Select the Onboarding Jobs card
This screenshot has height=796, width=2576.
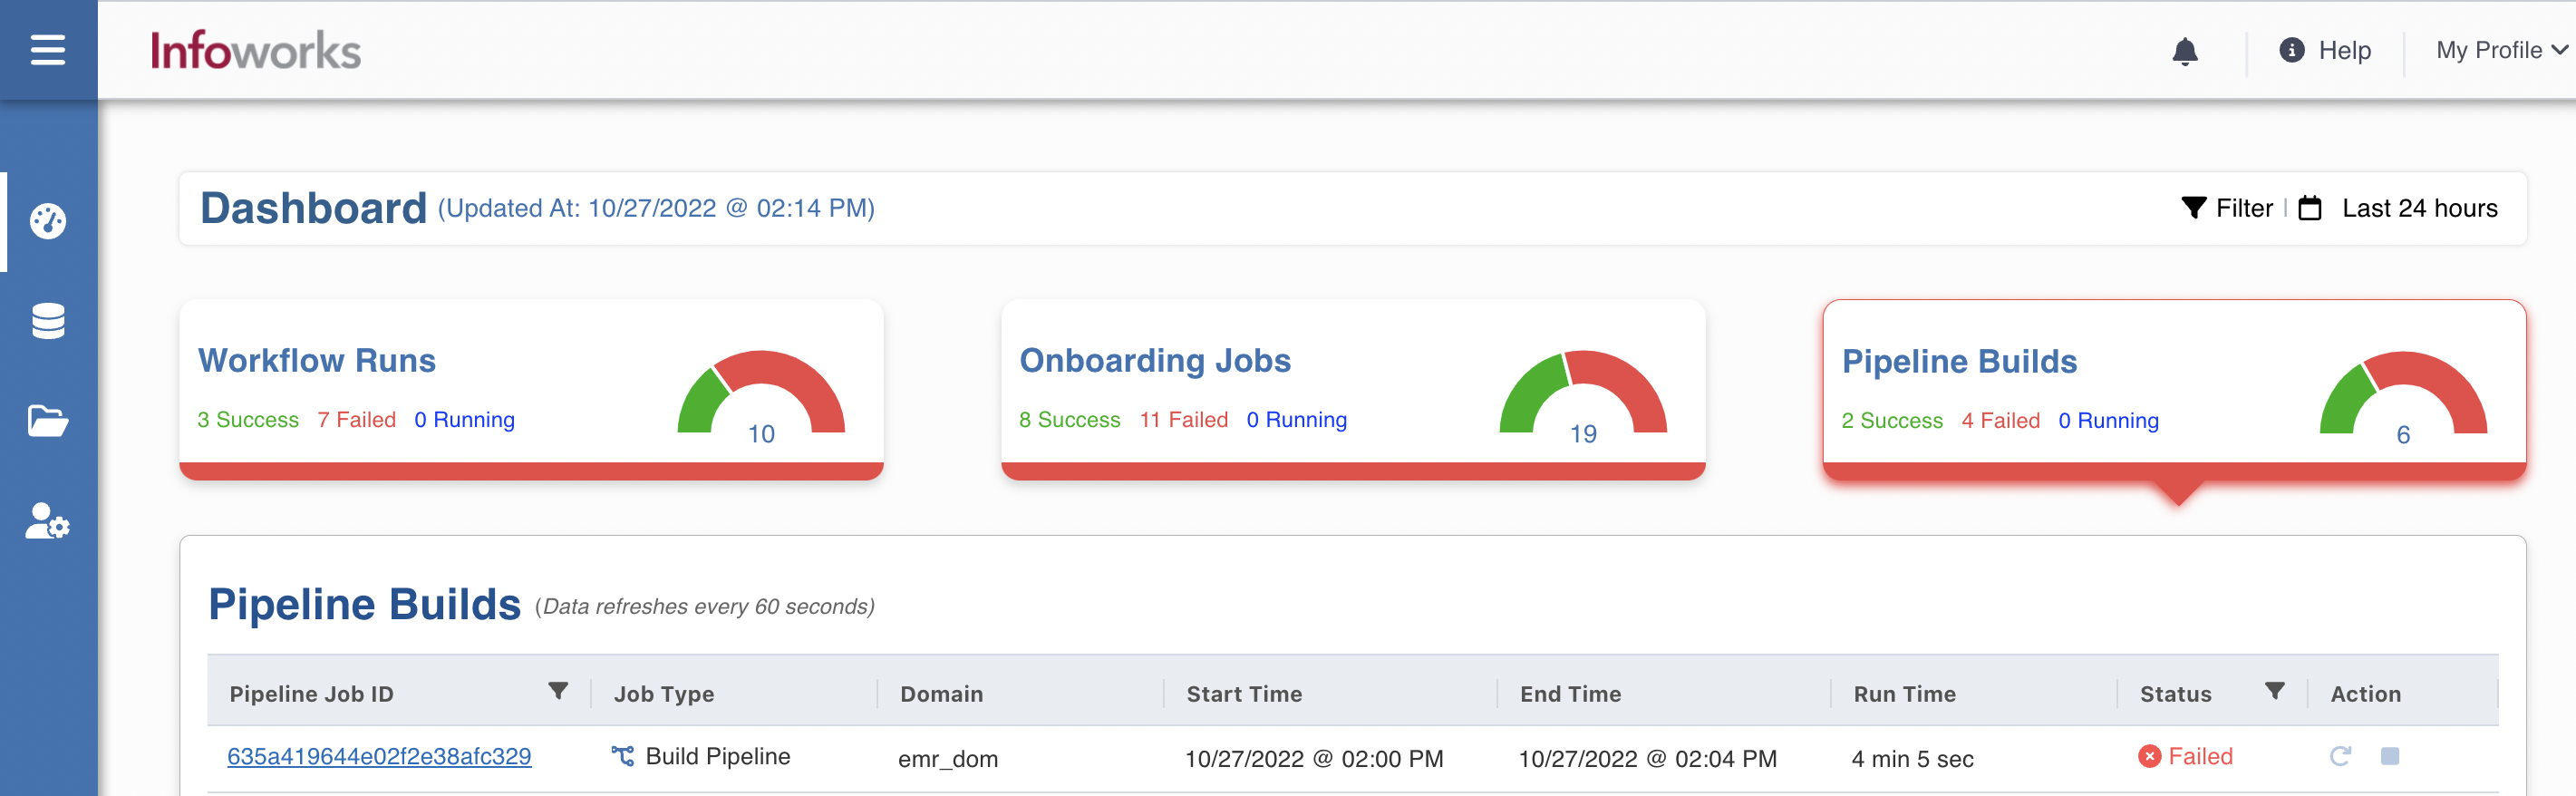1353,389
